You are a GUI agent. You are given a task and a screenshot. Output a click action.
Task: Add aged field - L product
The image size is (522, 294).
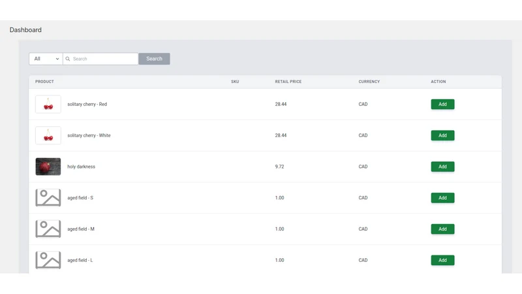pos(442,260)
